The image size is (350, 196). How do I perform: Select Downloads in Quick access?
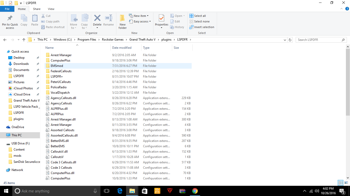(x=21, y=64)
